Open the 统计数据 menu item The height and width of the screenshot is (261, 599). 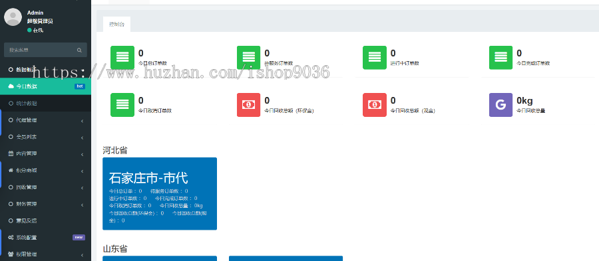point(45,103)
